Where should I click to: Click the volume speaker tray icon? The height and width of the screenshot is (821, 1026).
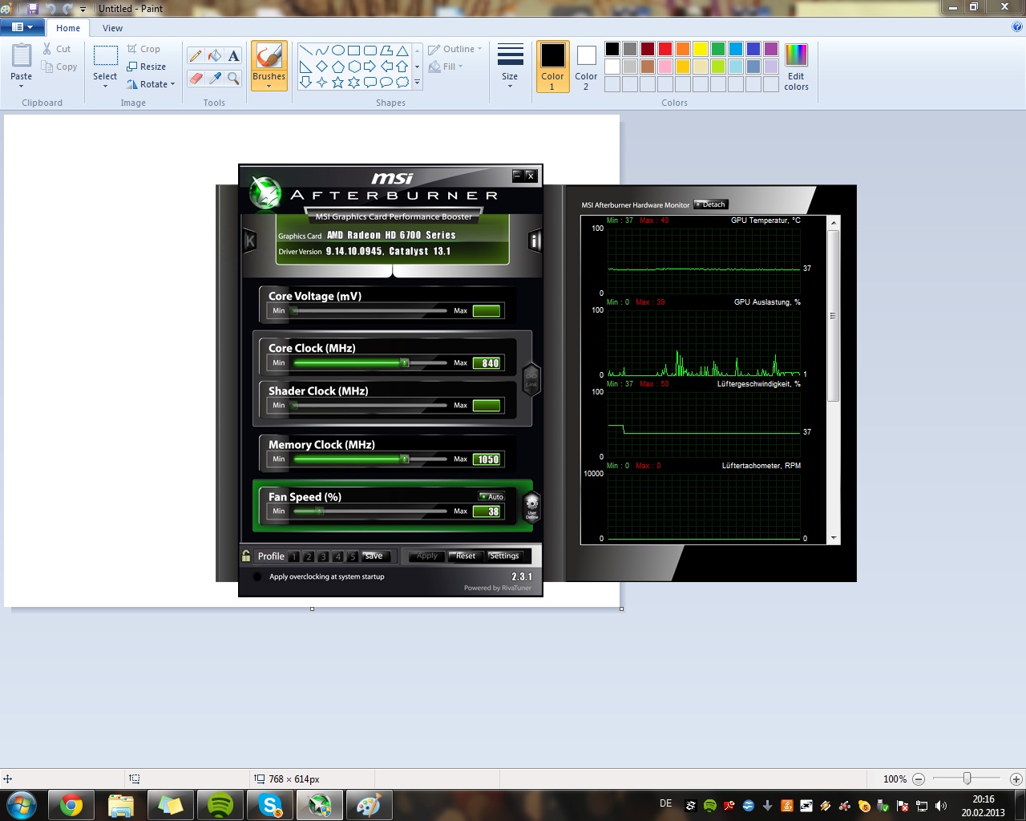[941, 806]
